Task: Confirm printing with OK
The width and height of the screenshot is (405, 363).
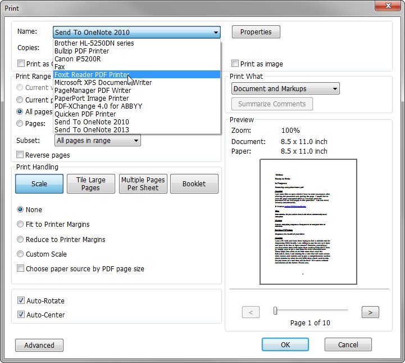Action: coord(285,344)
